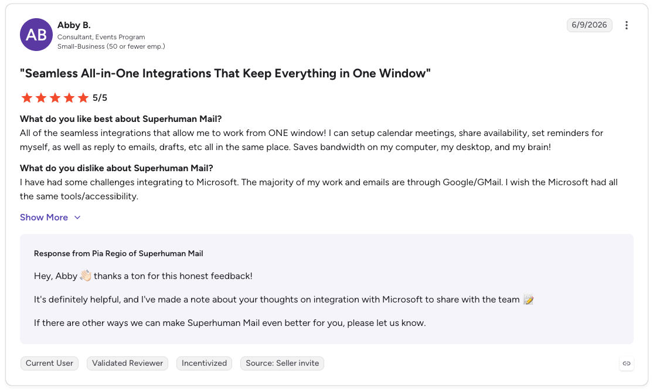
Task: Click the Small-Business company size text
Action: (111, 46)
